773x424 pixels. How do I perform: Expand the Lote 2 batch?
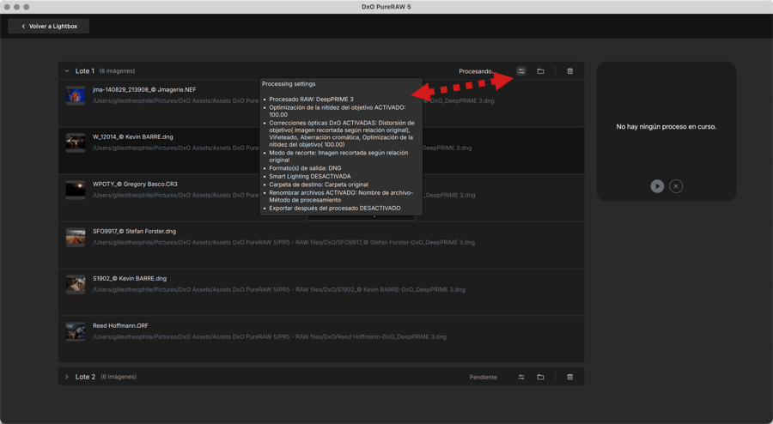point(67,377)
